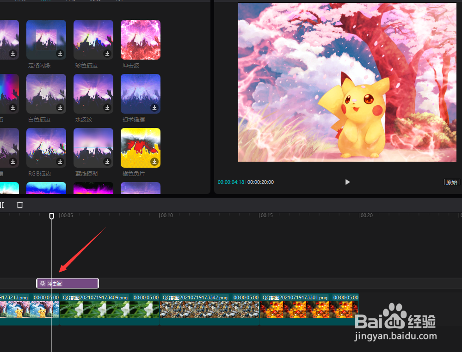Jump to the 00:05 ruler mark
Screen dimensions: 462x352
[66, 215]
